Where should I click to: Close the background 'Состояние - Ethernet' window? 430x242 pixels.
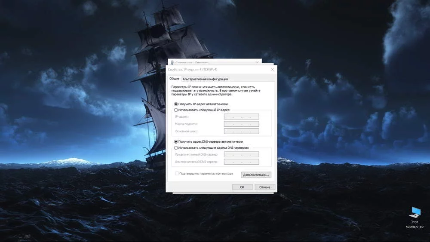[257, 62]
